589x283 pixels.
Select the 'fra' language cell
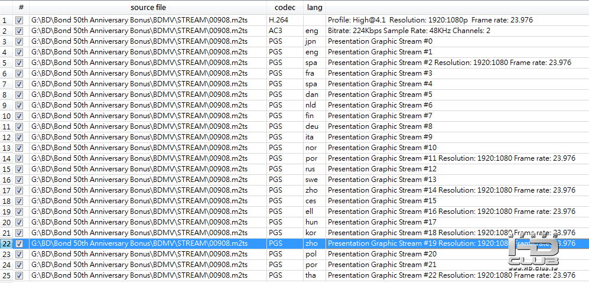pos(314,73)
